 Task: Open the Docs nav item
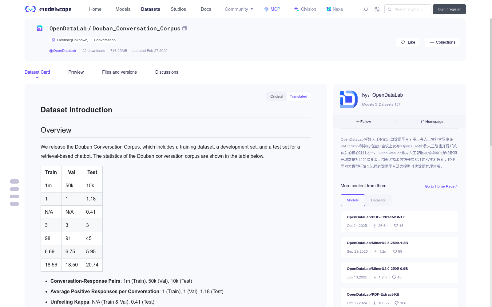(206, 9)
